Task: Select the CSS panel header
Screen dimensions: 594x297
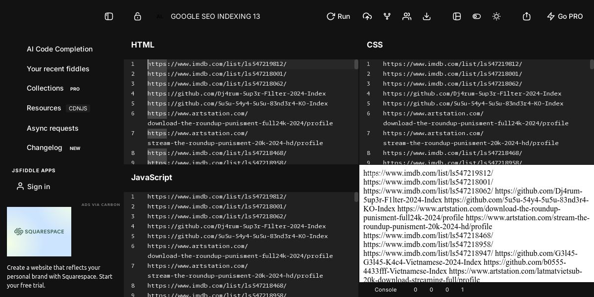Action: tap(375, 45)
